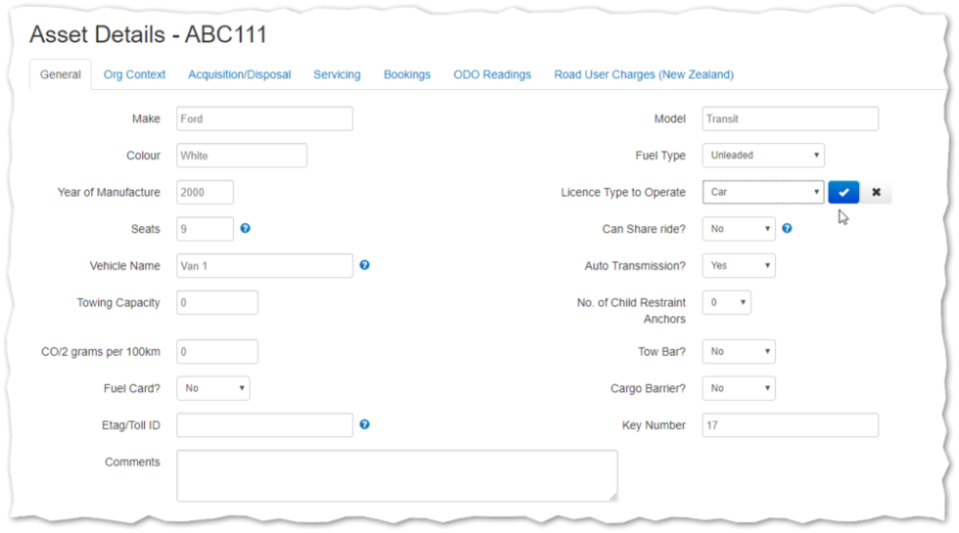Open the Bookings tab
959x533 pixels.
(407, 74)
